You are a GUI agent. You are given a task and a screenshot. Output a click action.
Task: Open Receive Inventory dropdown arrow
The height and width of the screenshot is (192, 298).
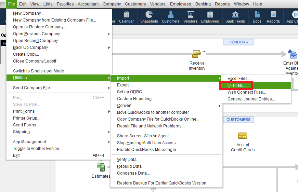[204, 51]
